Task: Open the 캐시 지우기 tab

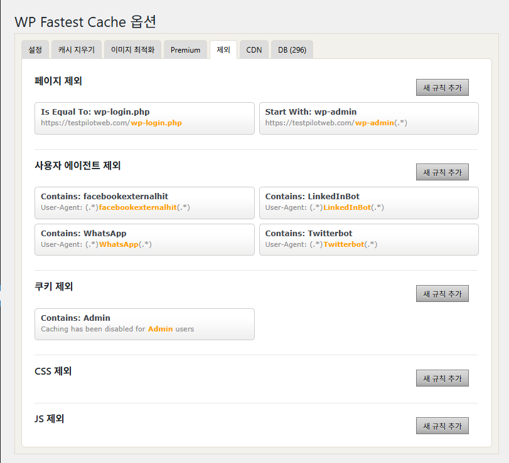Action: 76,49
